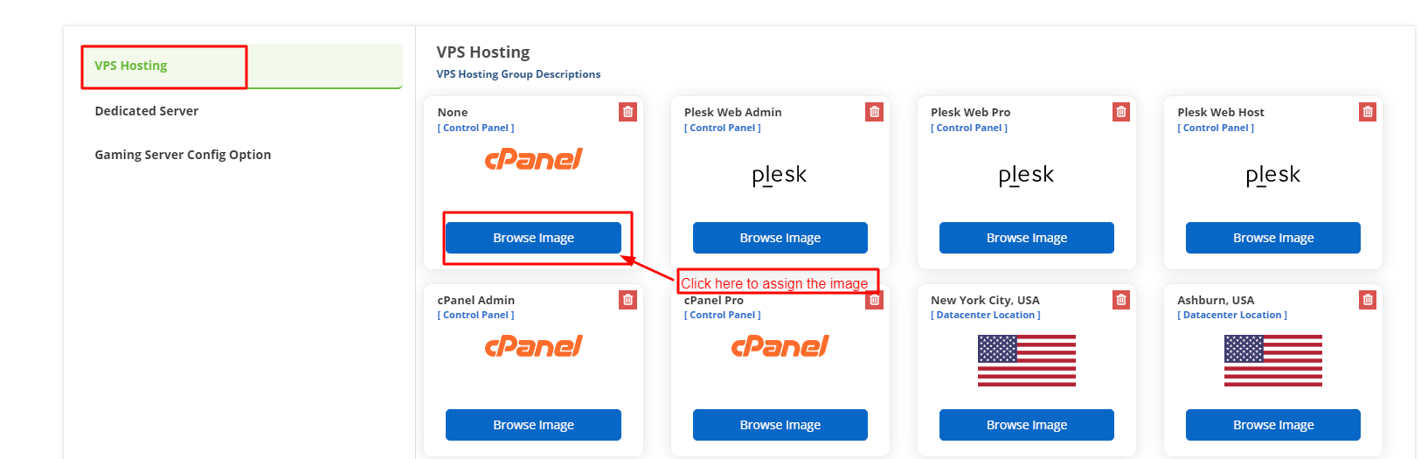Click the cPanel logo on None card
Screen dimensions: 1428x459
tap(533, 159)
